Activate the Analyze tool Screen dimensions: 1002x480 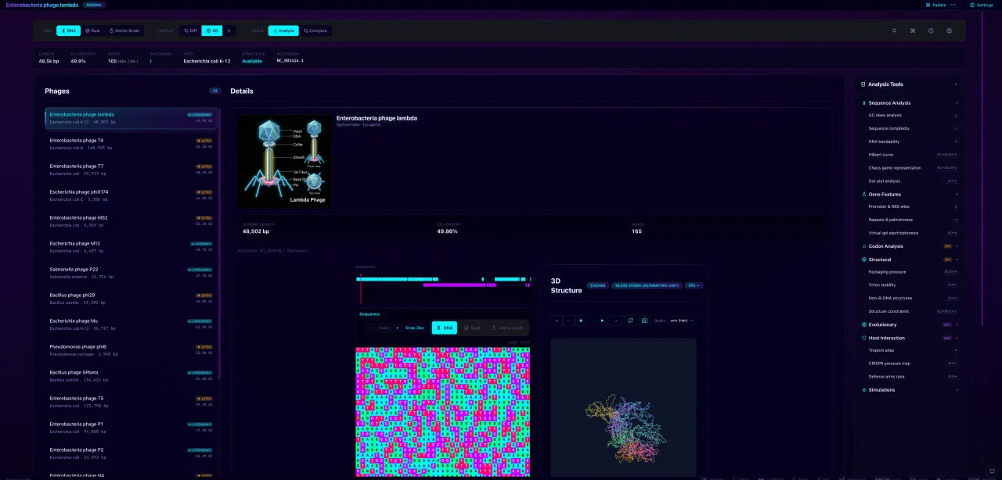point(283,30)
